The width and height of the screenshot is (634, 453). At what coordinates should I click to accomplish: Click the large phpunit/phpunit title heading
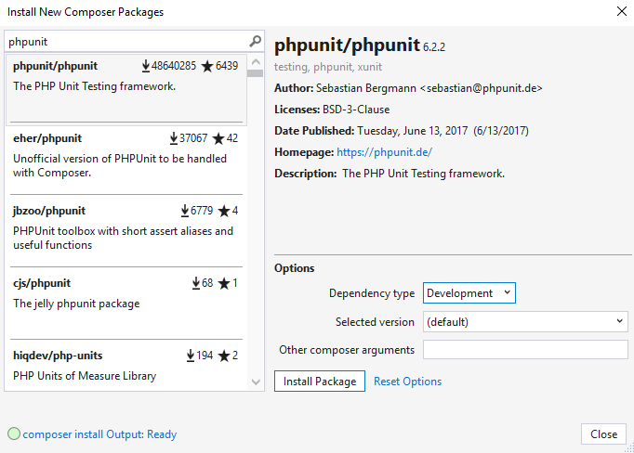coord(348,45)
